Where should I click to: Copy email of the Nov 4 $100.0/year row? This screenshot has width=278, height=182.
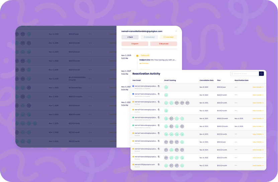tap(159, 141)
